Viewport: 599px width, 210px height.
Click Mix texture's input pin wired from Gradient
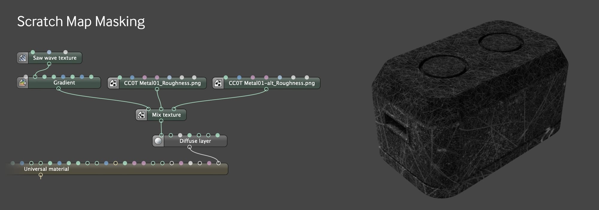[x=148, y=109]
